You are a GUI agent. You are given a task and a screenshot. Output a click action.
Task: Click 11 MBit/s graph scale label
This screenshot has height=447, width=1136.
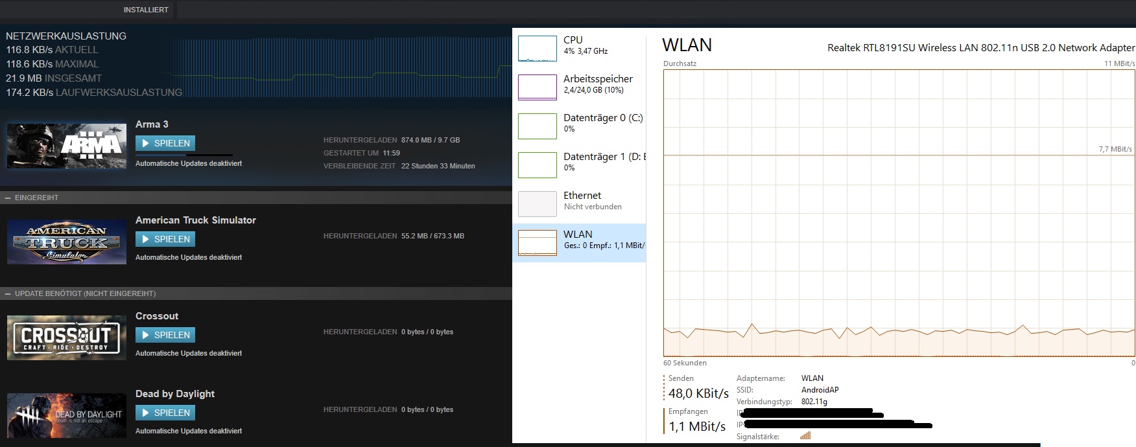pos(1120,63)
